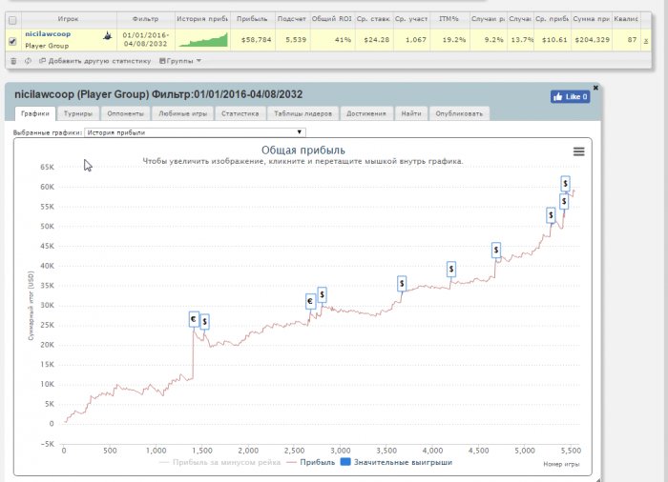
Task: Open the 'История прибыли' graph dropdown
Action: point(195,132)
